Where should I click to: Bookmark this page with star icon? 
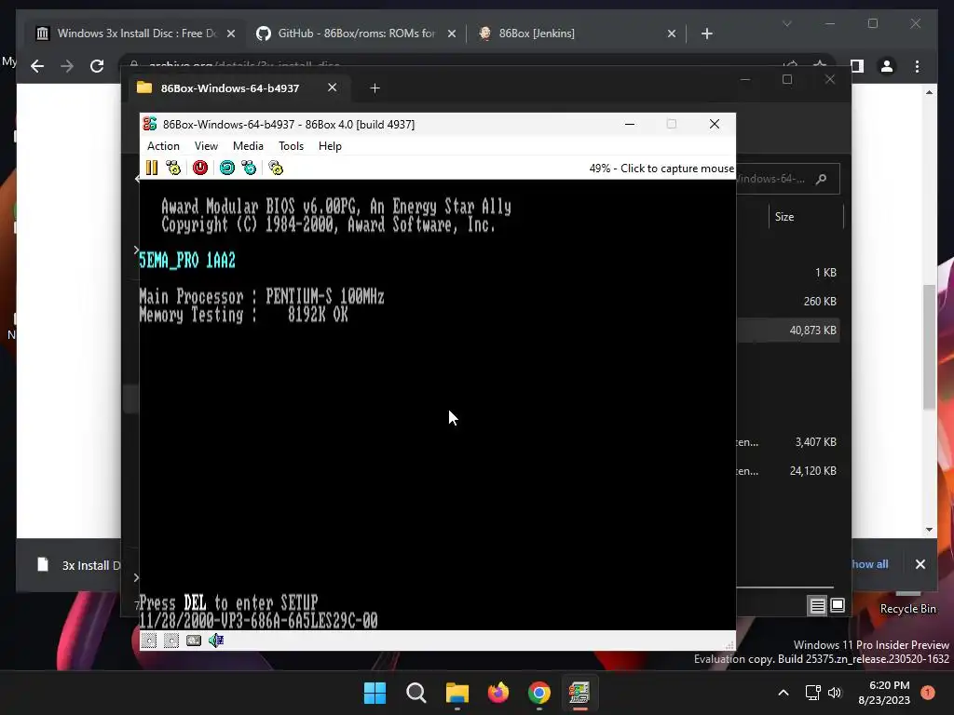[x=820, y=65]
